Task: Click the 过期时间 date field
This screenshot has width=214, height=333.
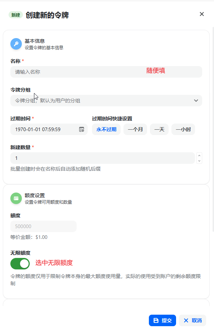Action: click(x=49, y=129)
